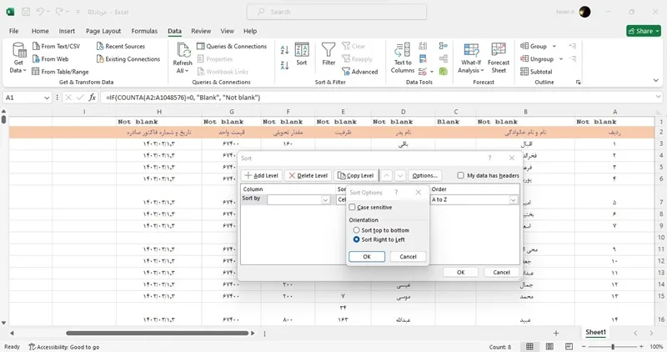Click the From Web icon
667x352 pixels.
click(x=36, y=58)
